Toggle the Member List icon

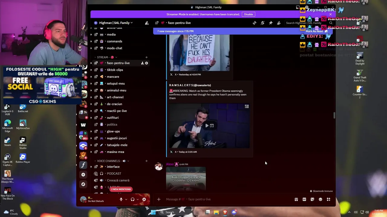[279, 23]
